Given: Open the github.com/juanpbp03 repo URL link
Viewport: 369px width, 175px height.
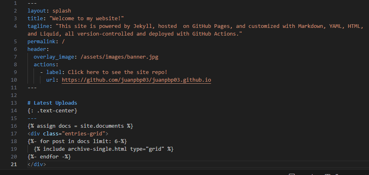Looking at the screenshot, I should pos(136,80).
